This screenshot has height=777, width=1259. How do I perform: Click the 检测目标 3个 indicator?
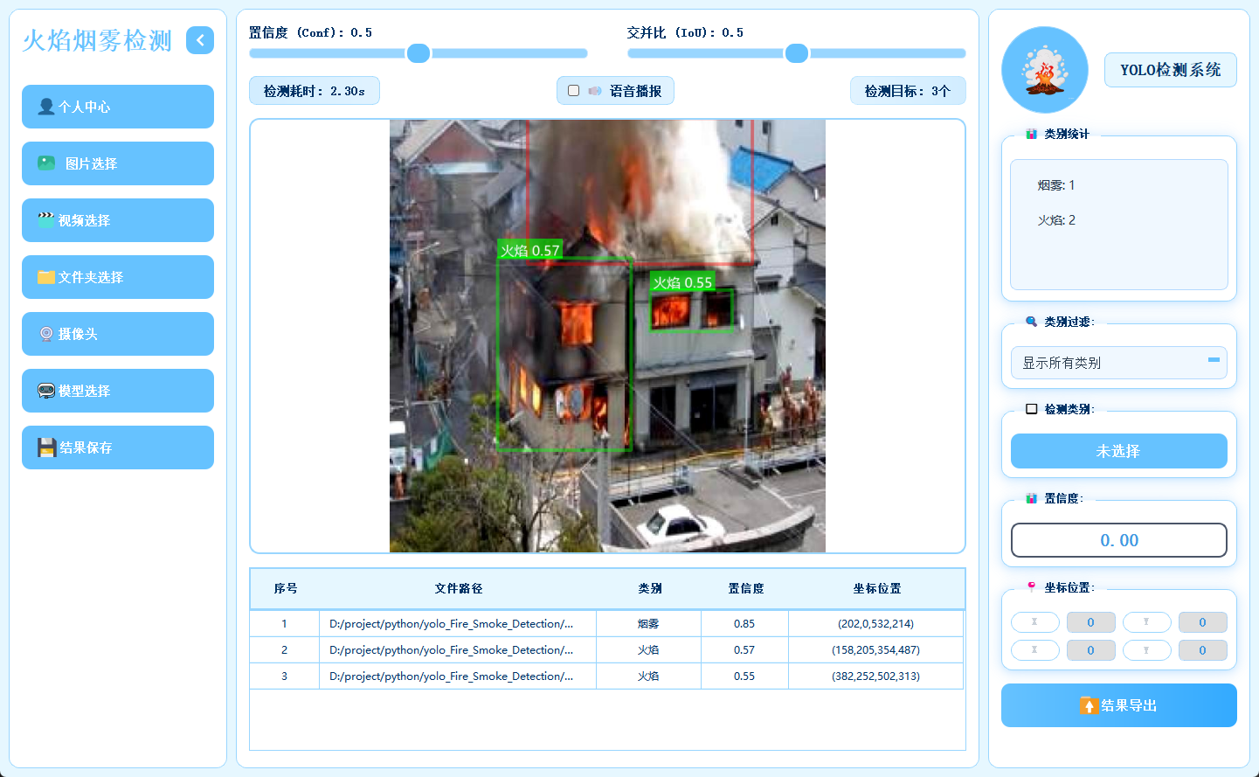click(x=908, y=91)
